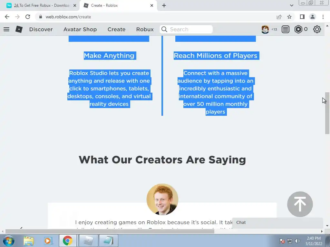Open the Robux menu item
The height and width of the screenshot is (247, 330).
pos(145,29)
